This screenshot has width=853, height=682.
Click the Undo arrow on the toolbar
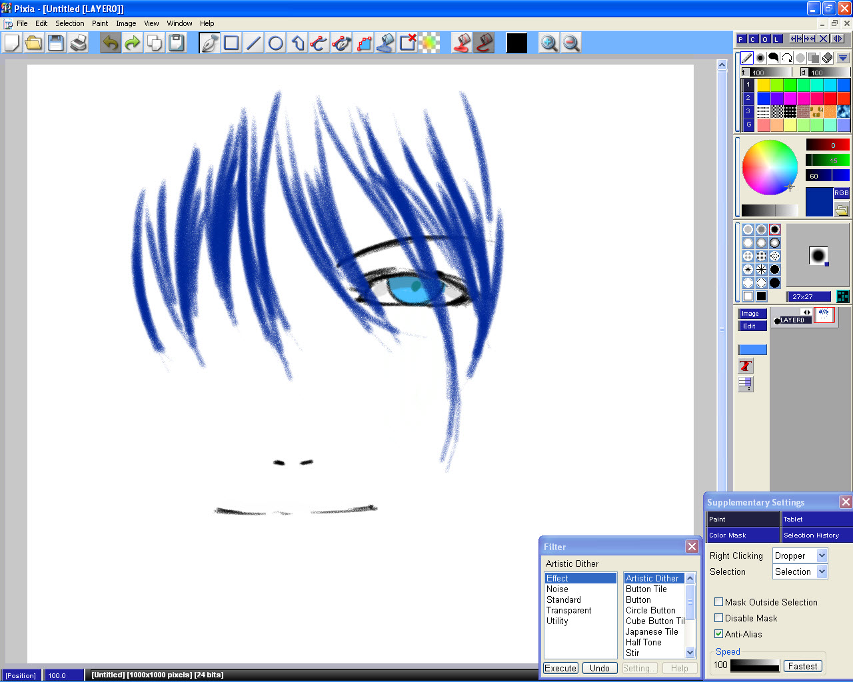tap(110, 43)
